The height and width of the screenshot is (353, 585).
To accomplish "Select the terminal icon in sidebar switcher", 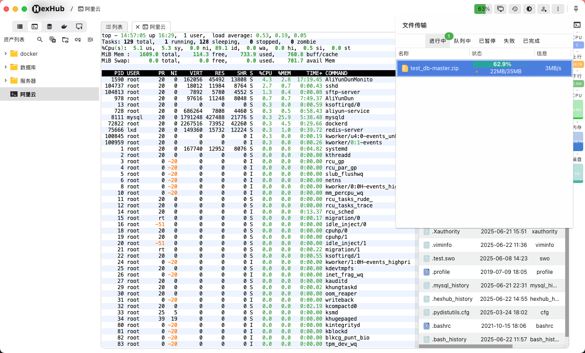I will pos(34,27).
